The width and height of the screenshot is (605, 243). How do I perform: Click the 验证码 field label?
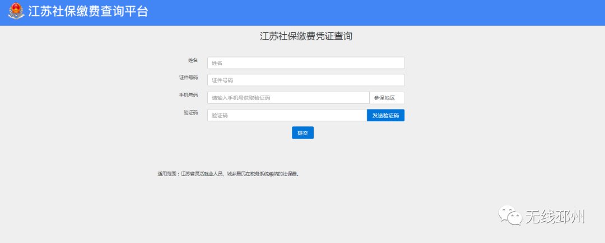(190, 112)
